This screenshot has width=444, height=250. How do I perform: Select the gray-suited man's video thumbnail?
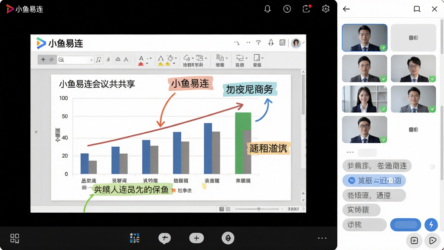tap(413, 99)
